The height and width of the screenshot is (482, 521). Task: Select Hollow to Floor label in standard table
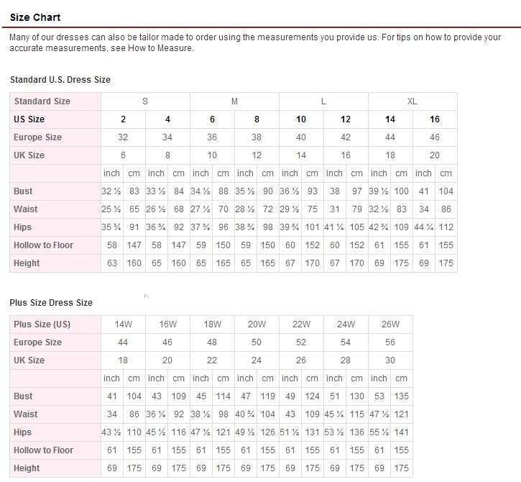point(43,245)
